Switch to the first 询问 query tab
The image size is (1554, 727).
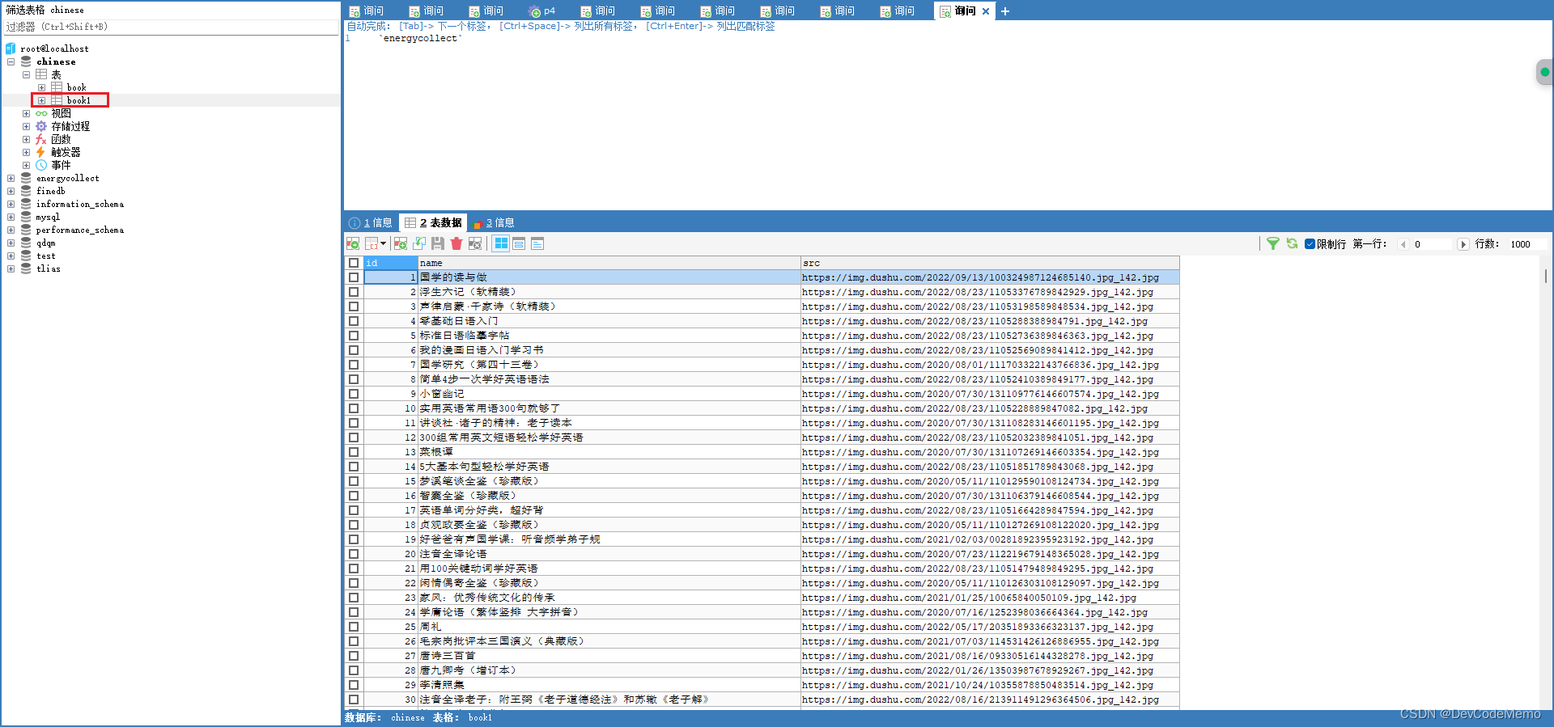pos(367,11)
